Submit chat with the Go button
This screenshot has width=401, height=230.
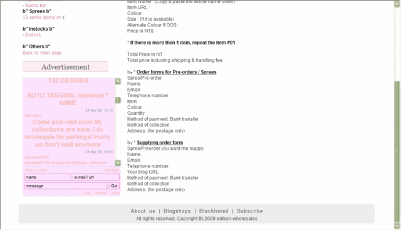coord(114,186)
